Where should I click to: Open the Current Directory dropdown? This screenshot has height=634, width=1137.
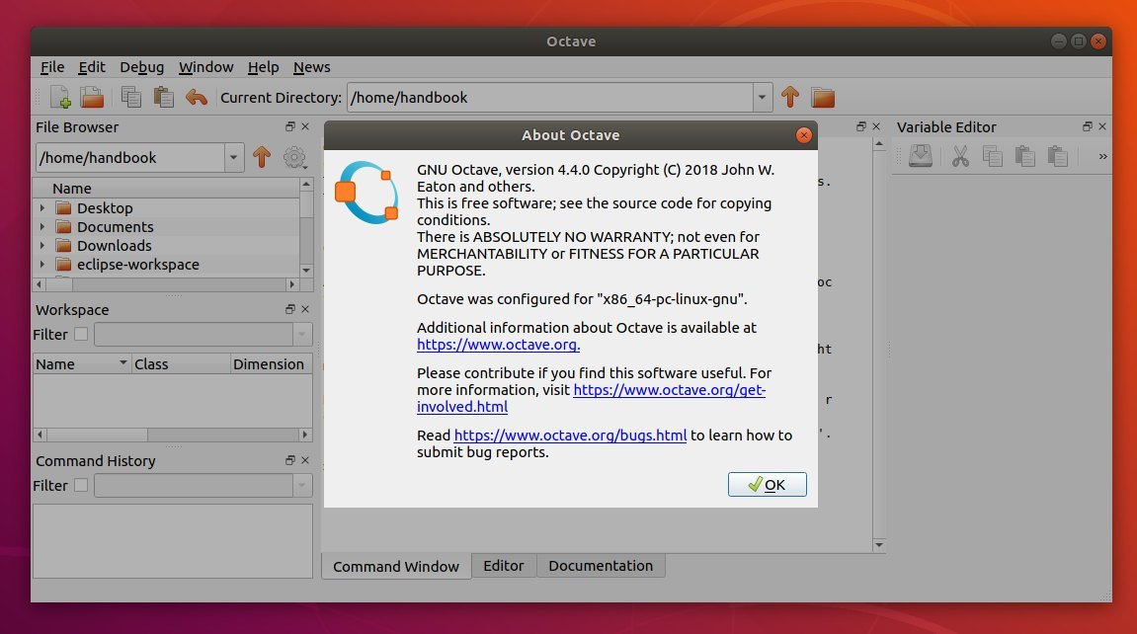[762, 97]
